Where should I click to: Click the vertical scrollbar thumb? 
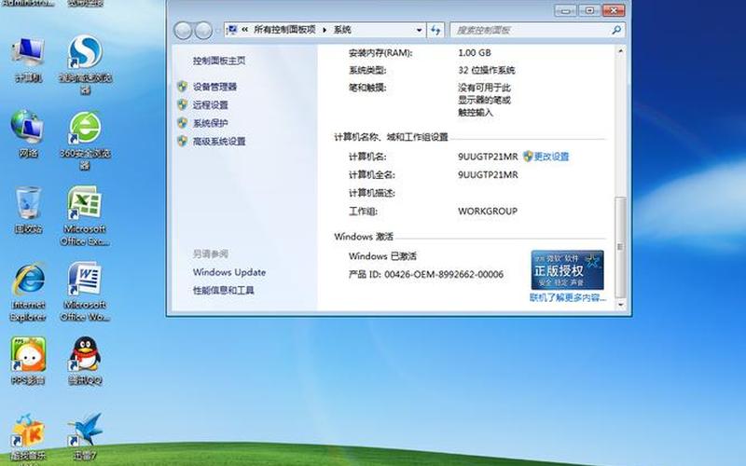620,247
